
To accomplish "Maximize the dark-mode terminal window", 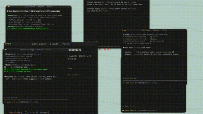I will [126, 30].
